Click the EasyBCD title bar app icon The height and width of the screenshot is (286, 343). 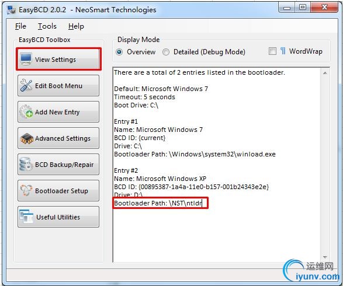point(11,9)
